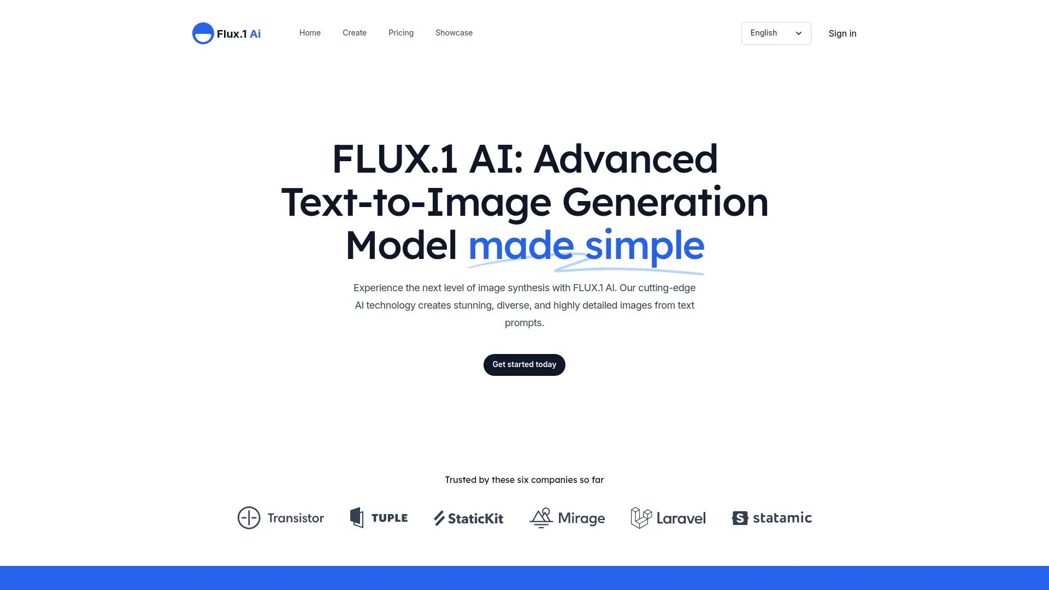Click the Get started today button
Viewport: 1049px width, 590px height.
click(524, 364)
